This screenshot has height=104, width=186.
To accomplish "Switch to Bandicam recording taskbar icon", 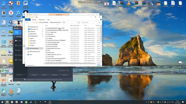I will (x=50, y=102).
